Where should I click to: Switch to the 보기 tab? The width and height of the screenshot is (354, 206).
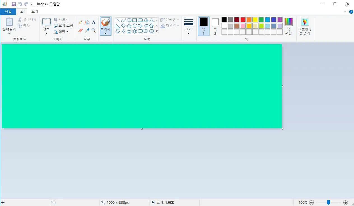pyautogui.click(x=34, y=11)
